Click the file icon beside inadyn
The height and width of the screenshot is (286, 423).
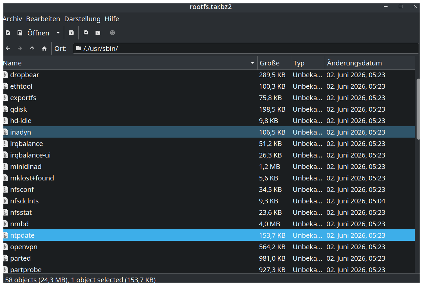point(5,132)
